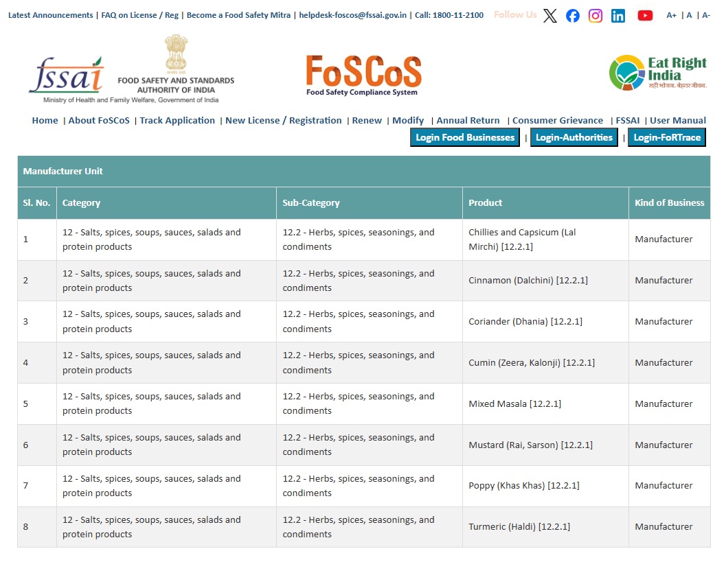Open the X (Twitter) social icon
This screenshot has width=726, height=562.
(549, 16)
